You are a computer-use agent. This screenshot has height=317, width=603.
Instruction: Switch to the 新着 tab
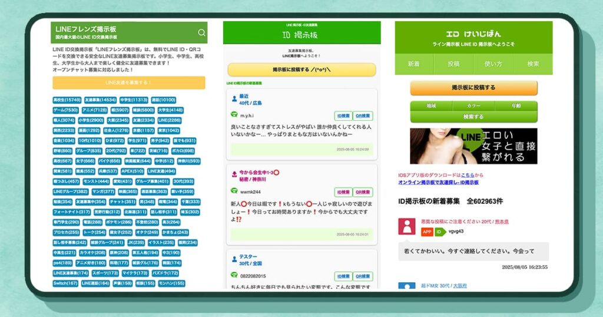click(x=414, y=64)
